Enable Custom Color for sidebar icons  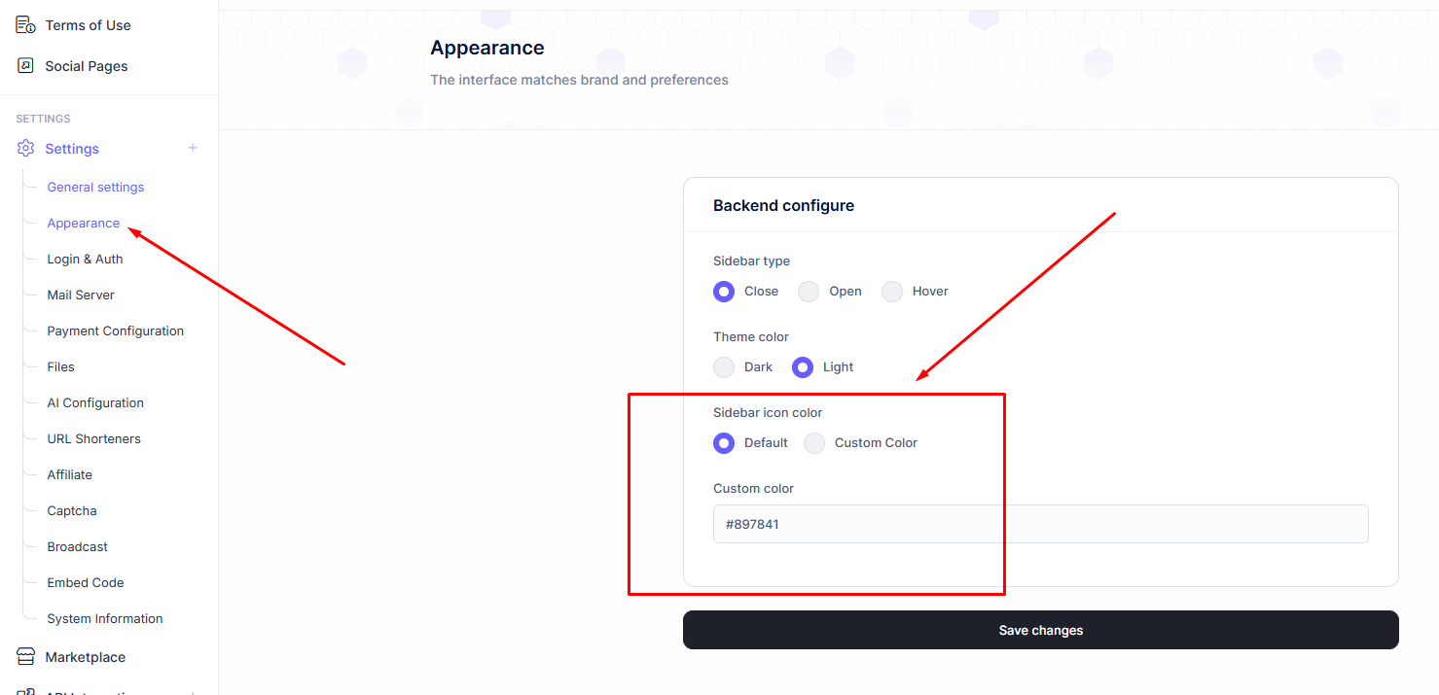(815, 443)
